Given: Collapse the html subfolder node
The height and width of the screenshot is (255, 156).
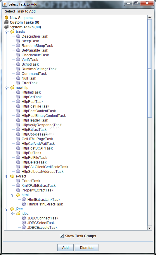Looking at the screenshot, I should (x=12, y=195).
